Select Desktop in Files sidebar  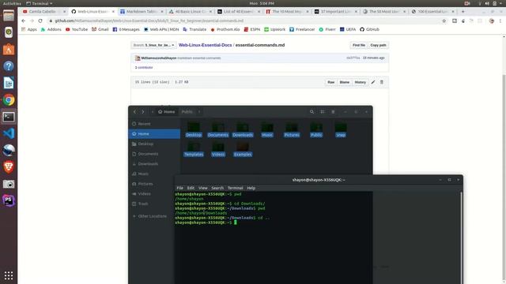click(x=154, y=144)
